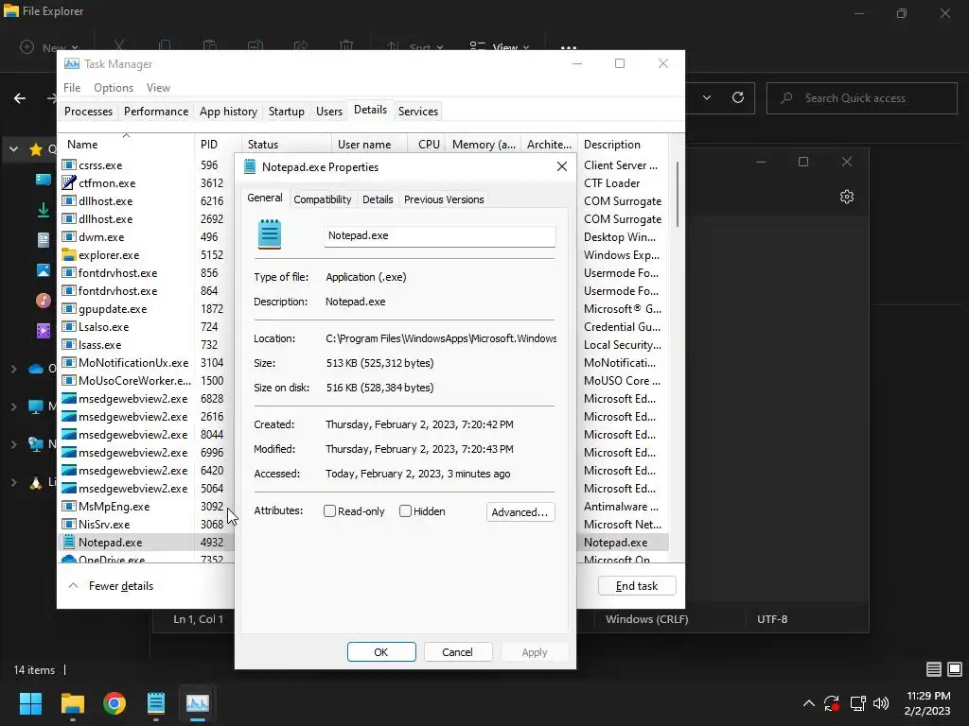Open the Users tab
This screenshot has height=726, width=969.
pos(328,112)
